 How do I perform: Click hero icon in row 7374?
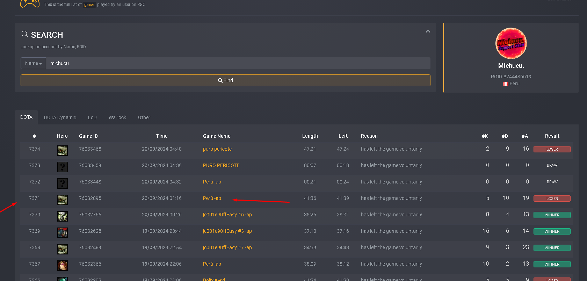63,151
